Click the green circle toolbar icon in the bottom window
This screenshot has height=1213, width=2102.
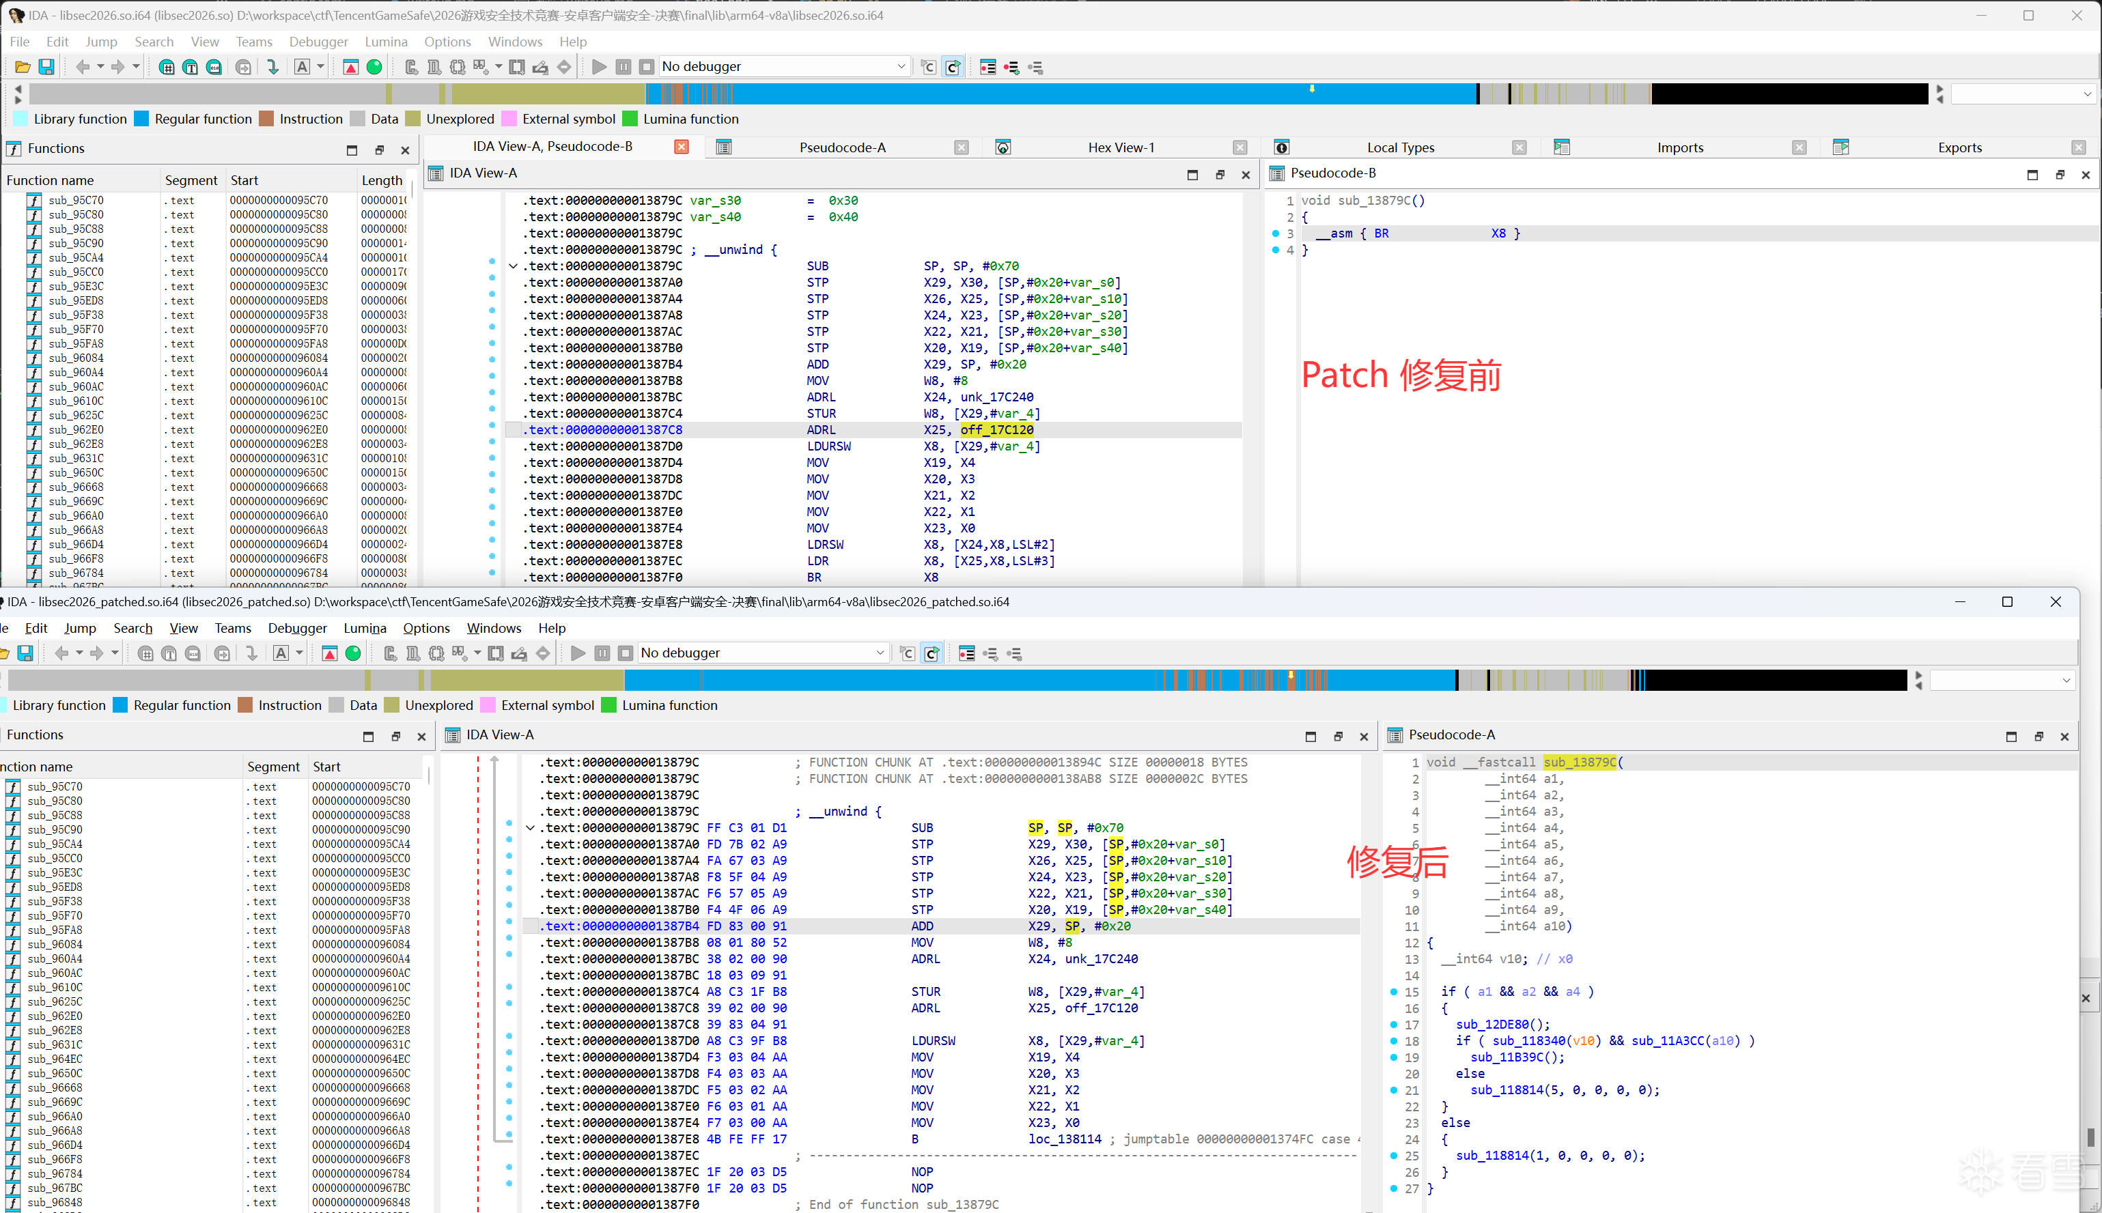353,654
